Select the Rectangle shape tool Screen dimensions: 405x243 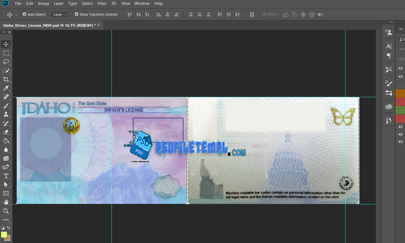tap(6, 193)
